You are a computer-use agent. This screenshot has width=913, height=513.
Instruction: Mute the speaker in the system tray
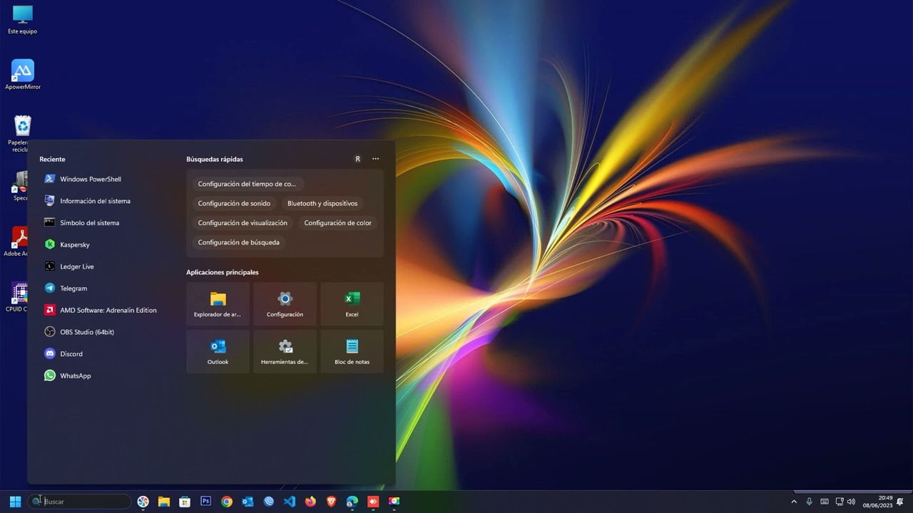pyautogui.click(x=852, y=502)
